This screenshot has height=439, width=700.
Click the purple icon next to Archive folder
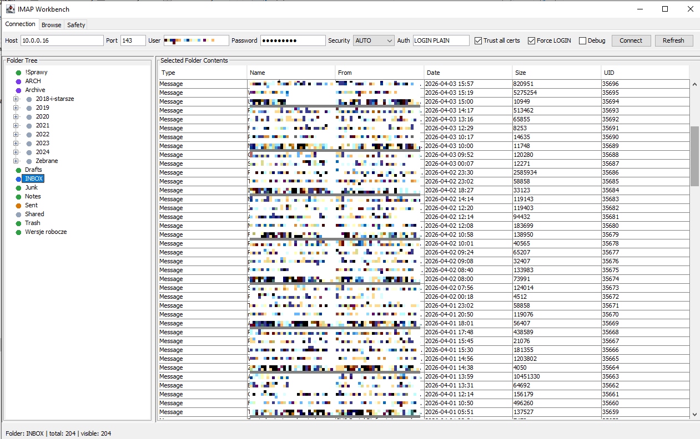[18, 90]
